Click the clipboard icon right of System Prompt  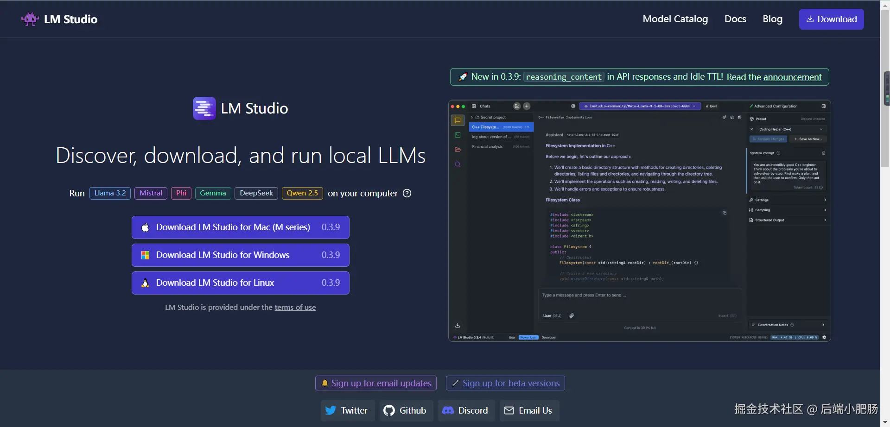click(824, 153)
